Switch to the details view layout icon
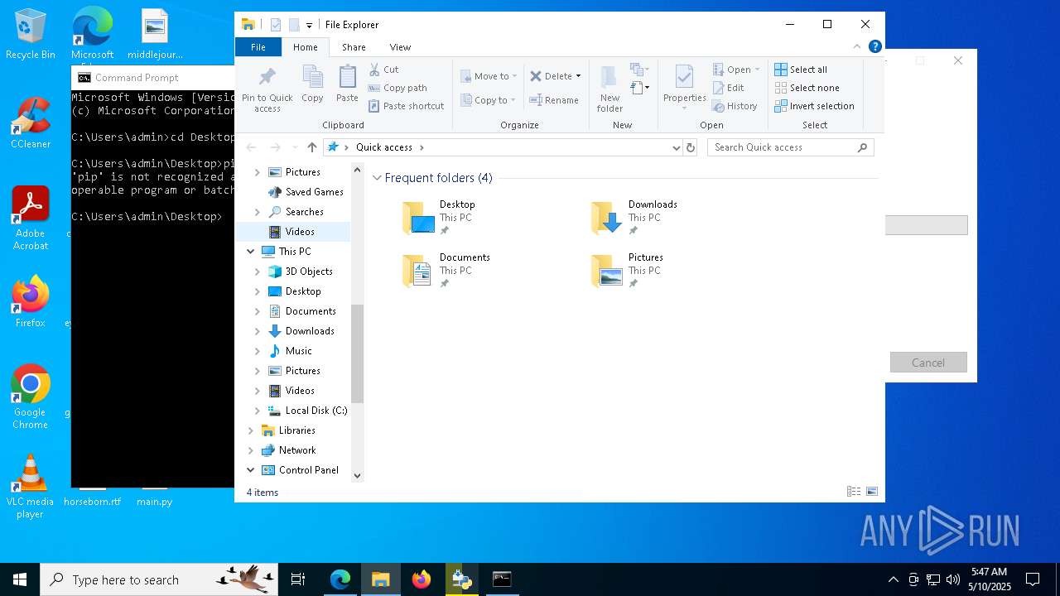The width and height of the screenshot is (1060, 596). [x=854, y=492]
